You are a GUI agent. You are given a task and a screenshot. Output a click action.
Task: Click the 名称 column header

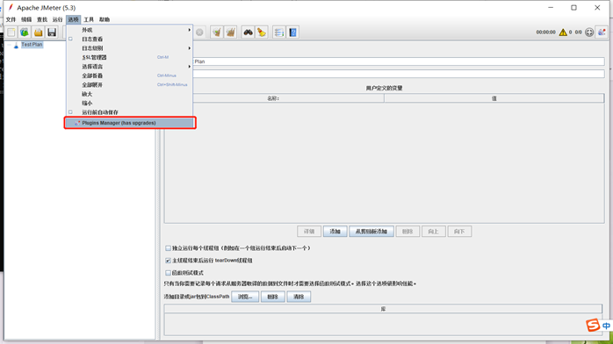tap(274, 98)
